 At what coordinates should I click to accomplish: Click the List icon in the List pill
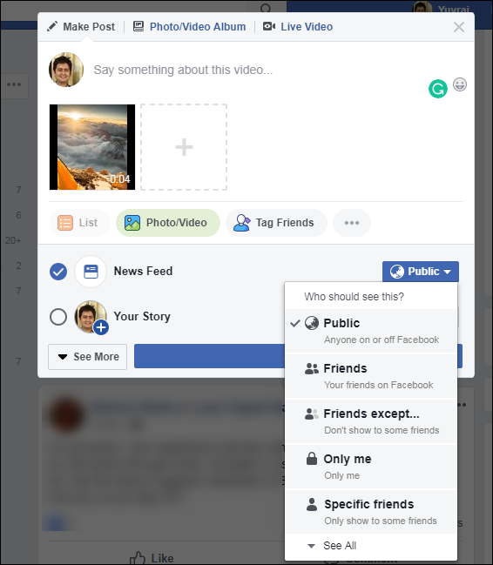65,223
